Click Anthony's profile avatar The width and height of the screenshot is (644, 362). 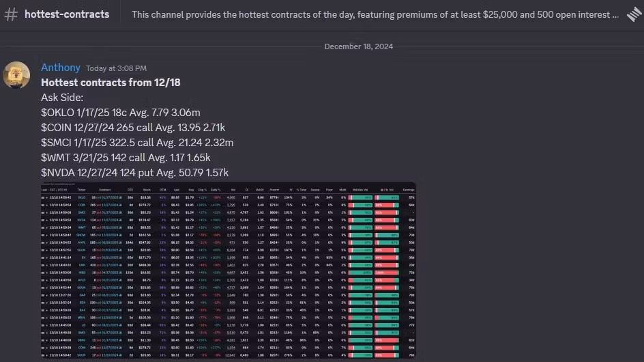(x=17, y=75)
